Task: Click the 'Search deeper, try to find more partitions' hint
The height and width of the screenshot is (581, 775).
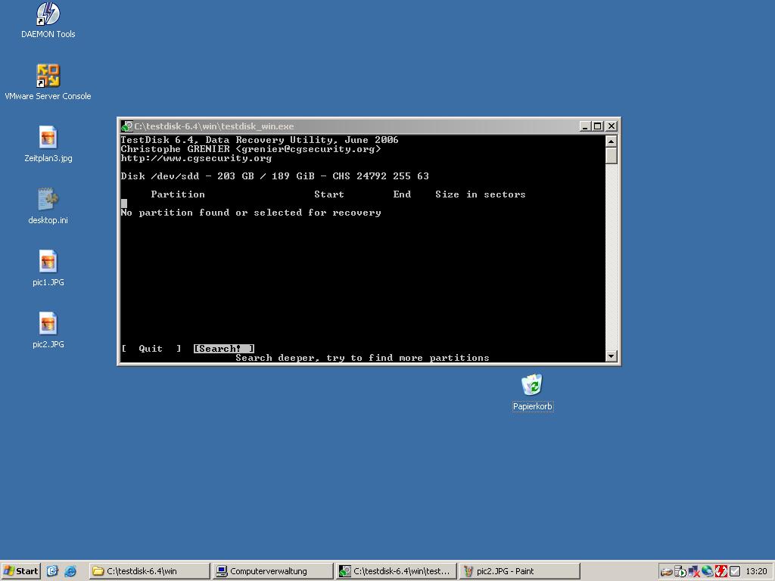Action: [363, 358]
